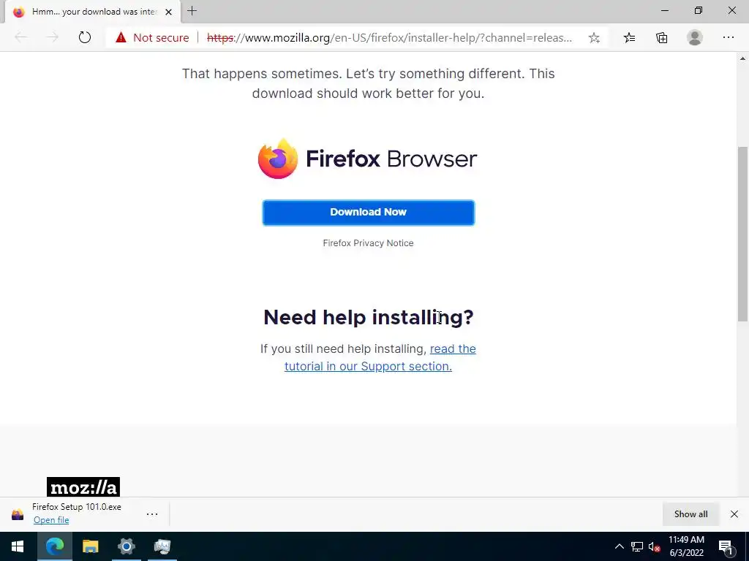Screen dimensions: 749x561
Task: Open the Firefox Privacy Notice link
Action: [369, 243]
